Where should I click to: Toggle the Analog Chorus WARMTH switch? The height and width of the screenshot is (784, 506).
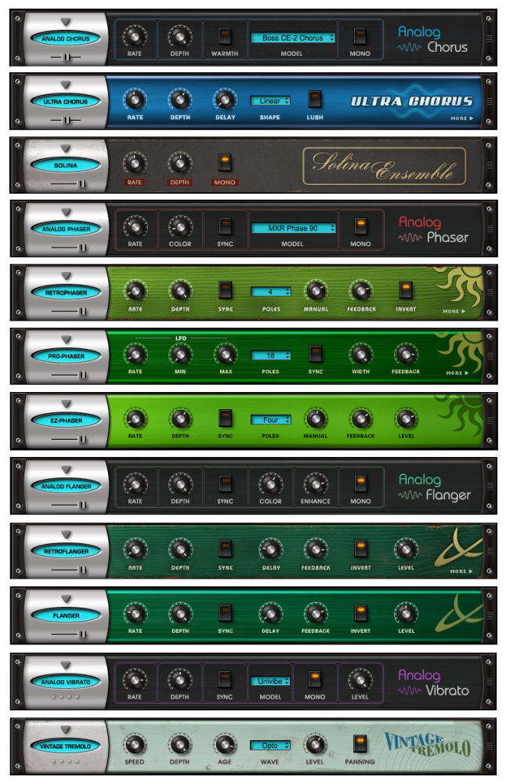pos(225,36)
